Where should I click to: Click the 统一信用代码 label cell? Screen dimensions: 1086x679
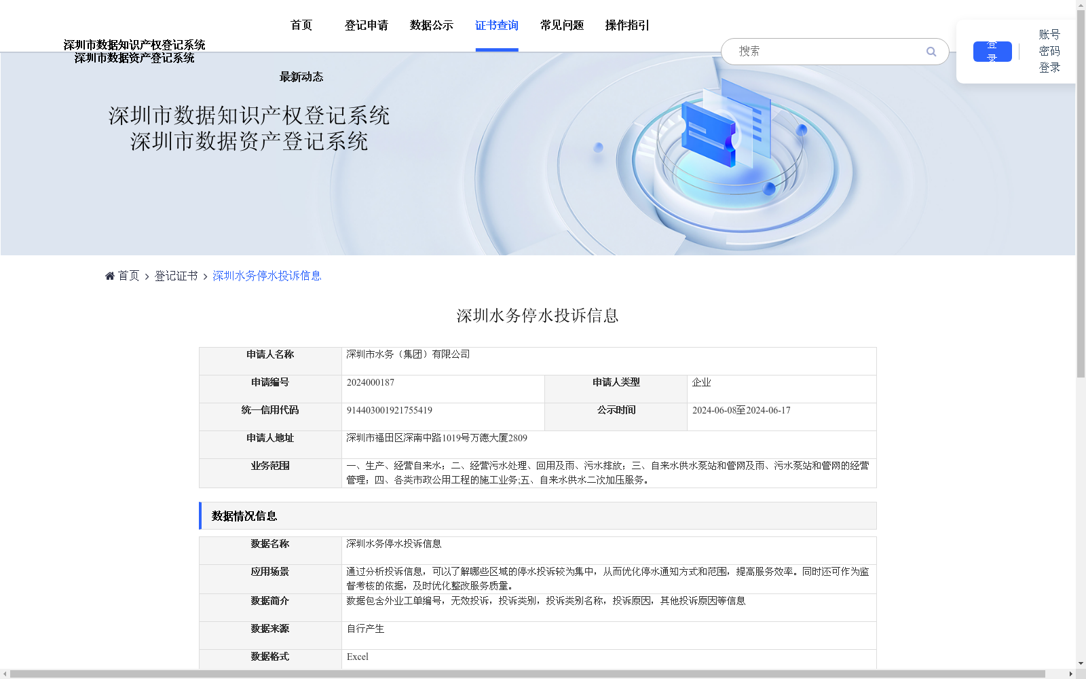pos(270,417)
